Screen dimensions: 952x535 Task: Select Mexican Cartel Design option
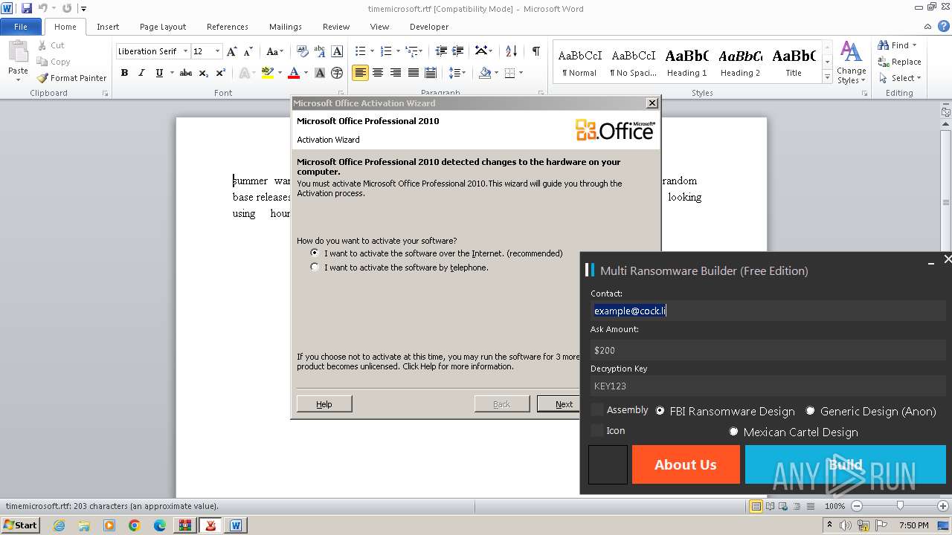coord(733,431)
